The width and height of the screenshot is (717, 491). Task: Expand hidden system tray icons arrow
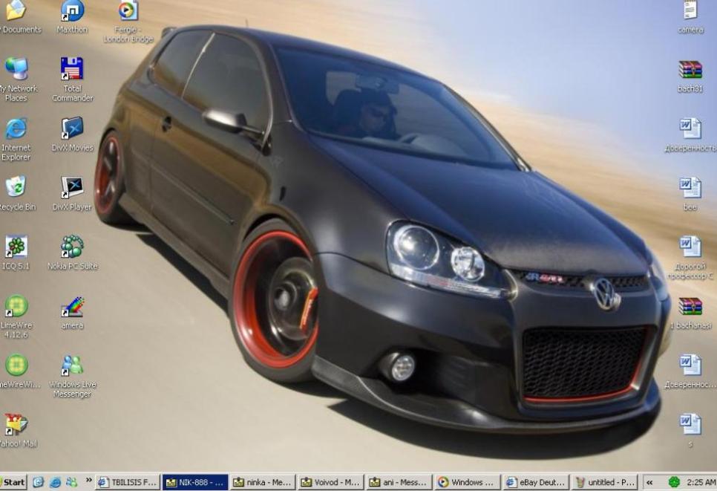[649, 482]
